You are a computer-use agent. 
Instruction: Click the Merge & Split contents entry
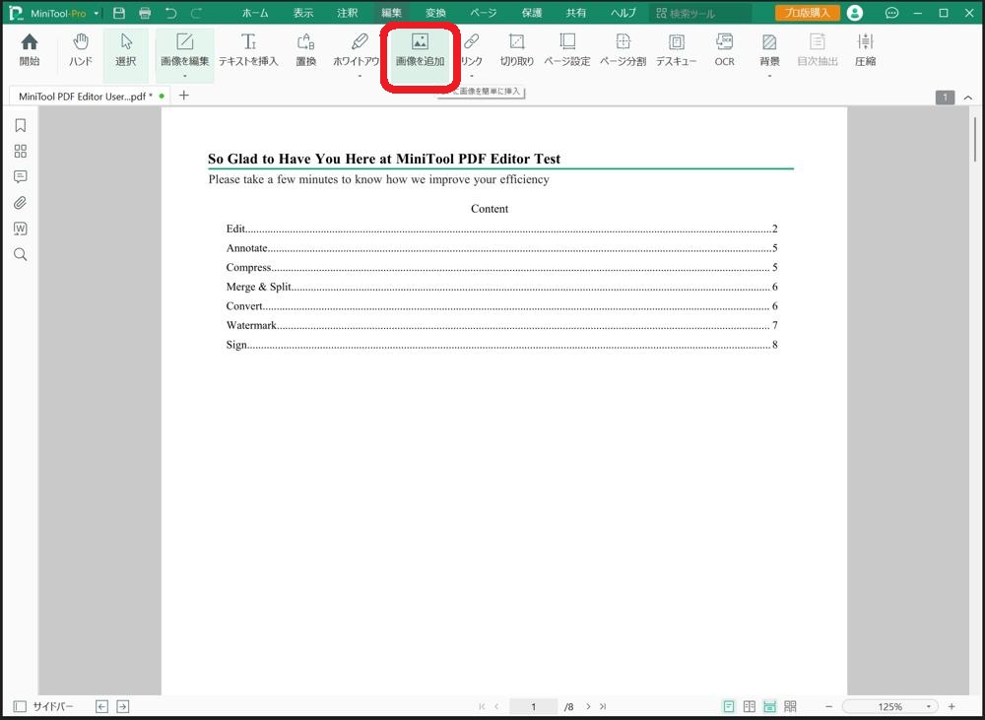pyautogui.click(x=502, y=288)
